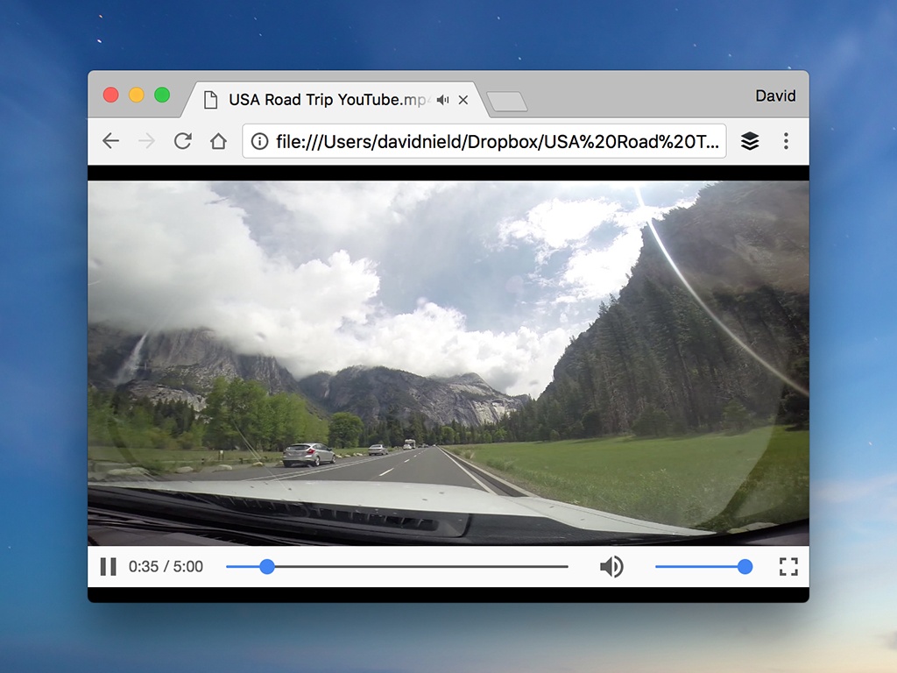This screenshot has height=673, width=897.
Task: Click the forward navigation arrow
Action: pyautogui.click(x=146, y=141)
